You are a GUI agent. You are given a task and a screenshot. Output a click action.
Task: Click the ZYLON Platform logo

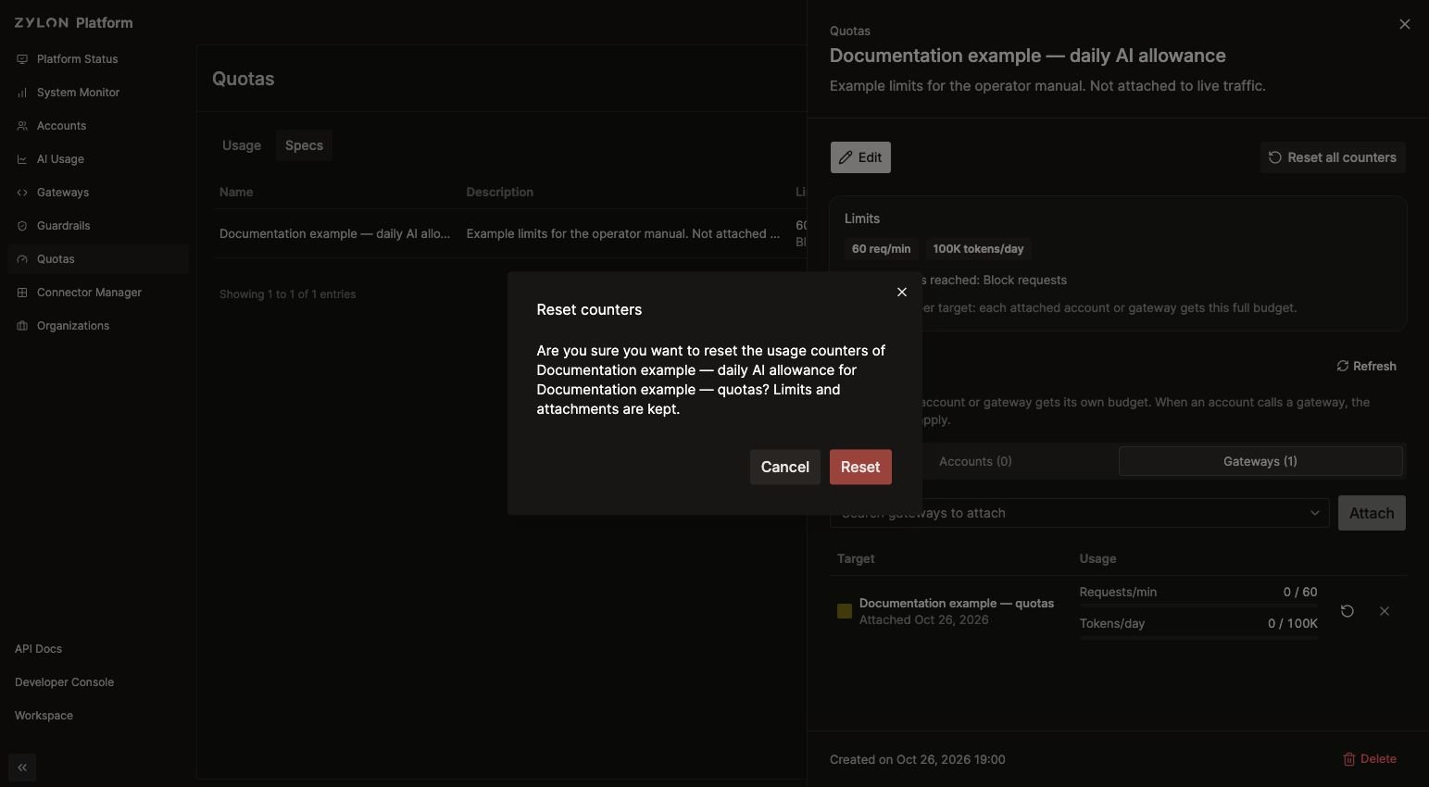73,23
